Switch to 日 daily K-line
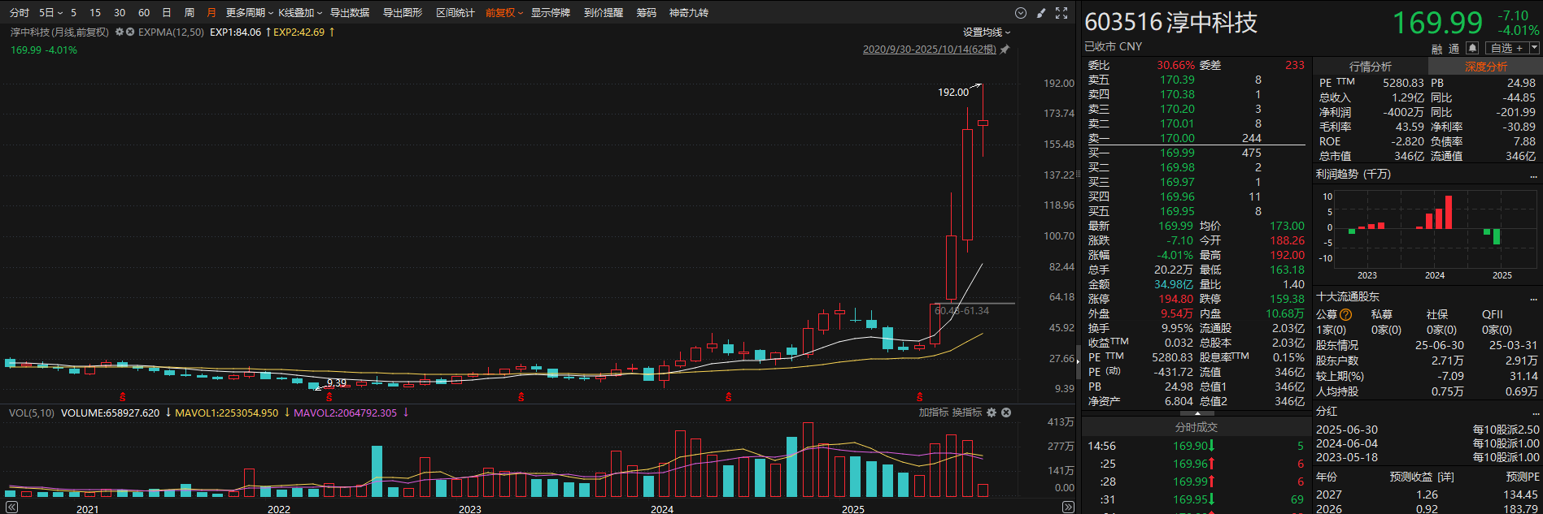The image size is (1543, 514). pyautogui.click(x=167, y=13)
